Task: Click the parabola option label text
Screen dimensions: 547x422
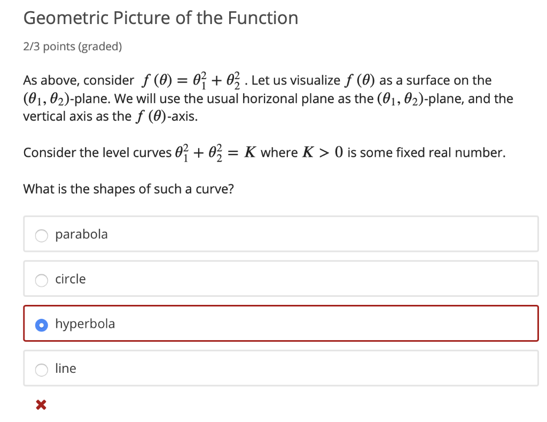Action: tap(81, 234)
